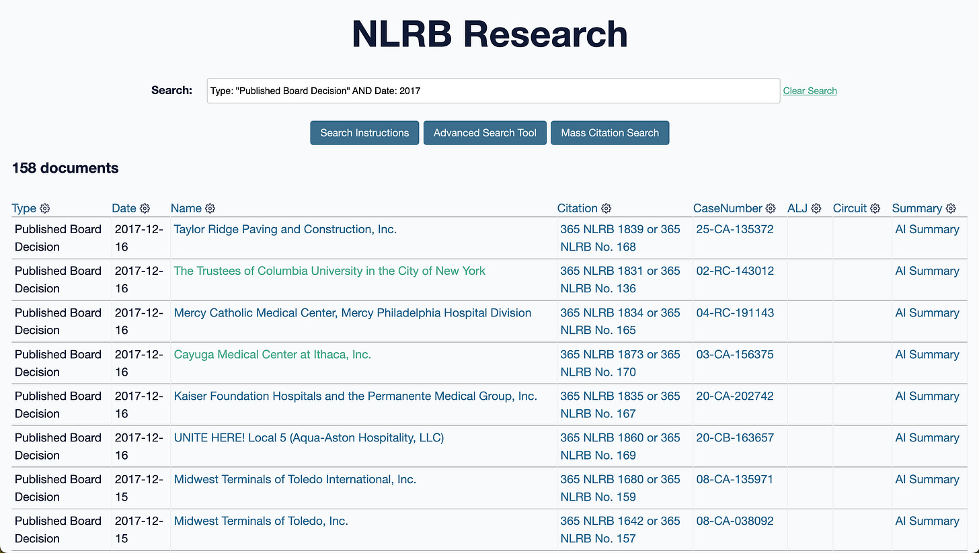Image resolution: width=979 pixels, height=553 pixels.
Task: Click citation 365 NLRB 1680 link
Action: point(620,488)
